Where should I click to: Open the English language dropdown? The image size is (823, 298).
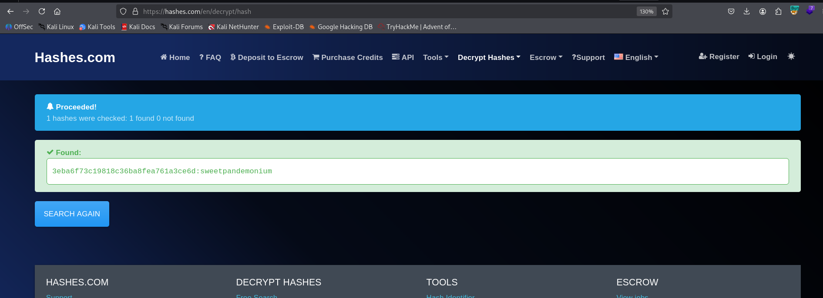click(636, 57)
